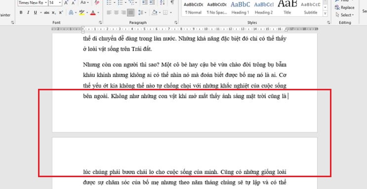Screen dimensions: 367x189
Task: Click the Sort A-Z icon
Action: tap(162, 2)
